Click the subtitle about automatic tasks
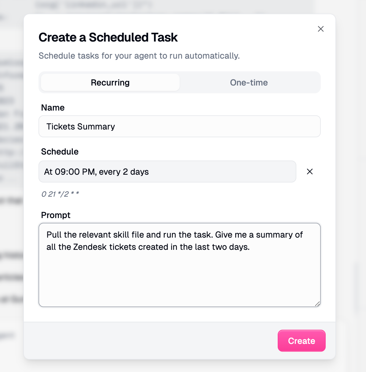This screenshot has height=372, width=366. click(x=139, y=56)
